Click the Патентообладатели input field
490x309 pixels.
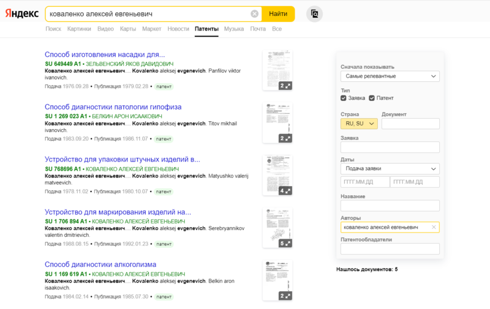coord(390,248)
